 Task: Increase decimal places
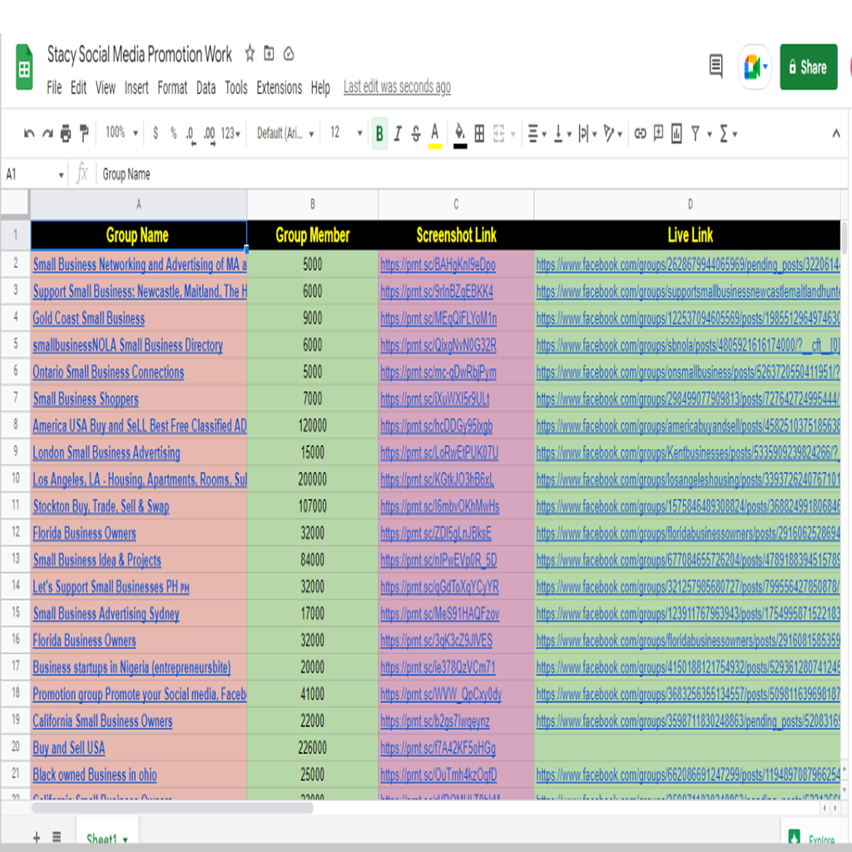[209, 134]
